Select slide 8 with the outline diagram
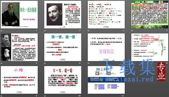169x97 pixels. (x=150, y=47)
